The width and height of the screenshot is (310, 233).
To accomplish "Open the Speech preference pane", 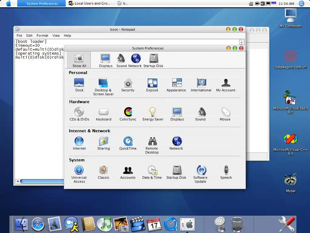I will [226, 172].
